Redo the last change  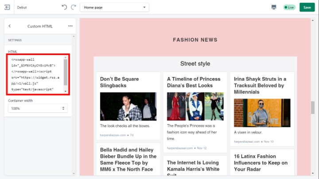(x=73, y=8)
